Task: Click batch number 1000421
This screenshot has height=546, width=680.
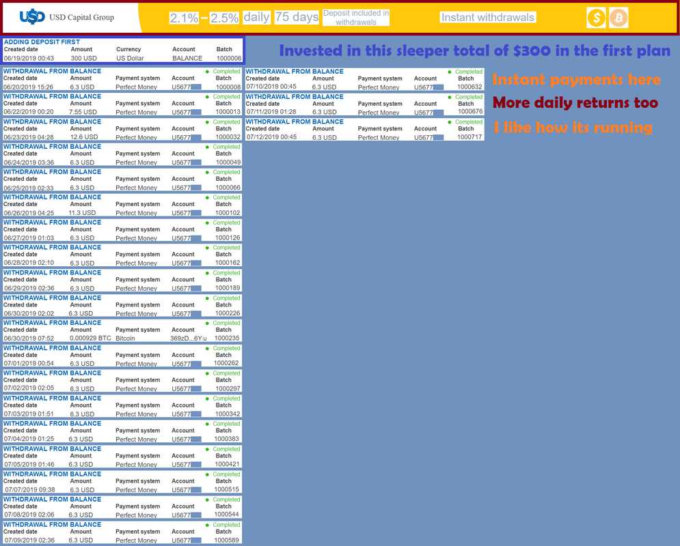Action: click(x=228, y=463)
